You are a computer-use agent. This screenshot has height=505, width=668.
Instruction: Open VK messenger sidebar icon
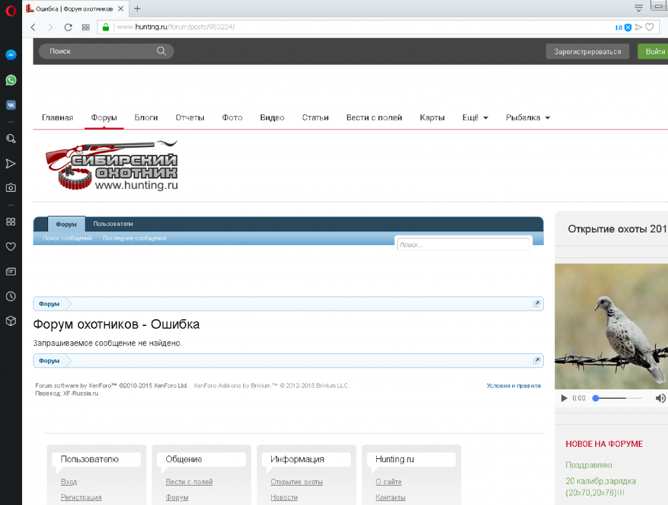11,105
